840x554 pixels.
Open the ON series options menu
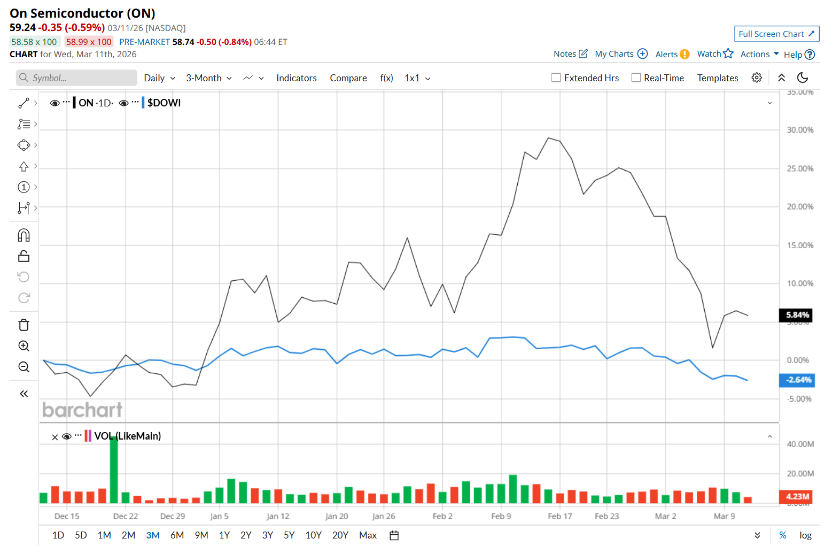click(x=66, y=102)
